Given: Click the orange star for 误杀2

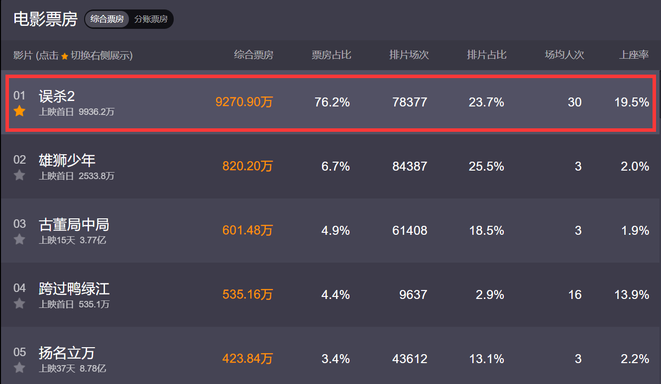Looking at the screenshot, I should coord(19,111).
